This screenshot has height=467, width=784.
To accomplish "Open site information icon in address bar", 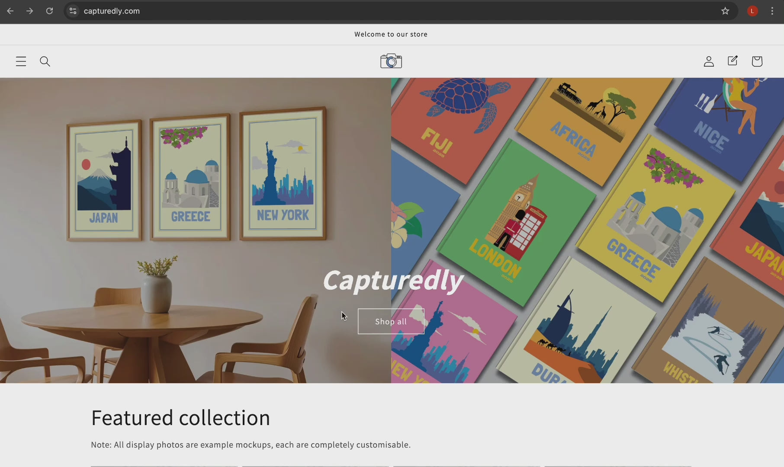I will (x=73, y=11).
